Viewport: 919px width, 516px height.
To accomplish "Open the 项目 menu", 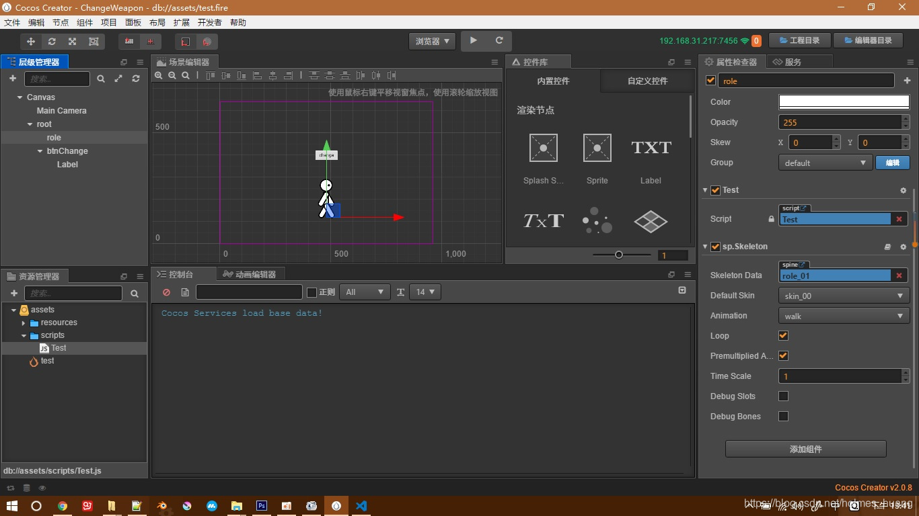I will pyautogui.click(x=109, y=22).
